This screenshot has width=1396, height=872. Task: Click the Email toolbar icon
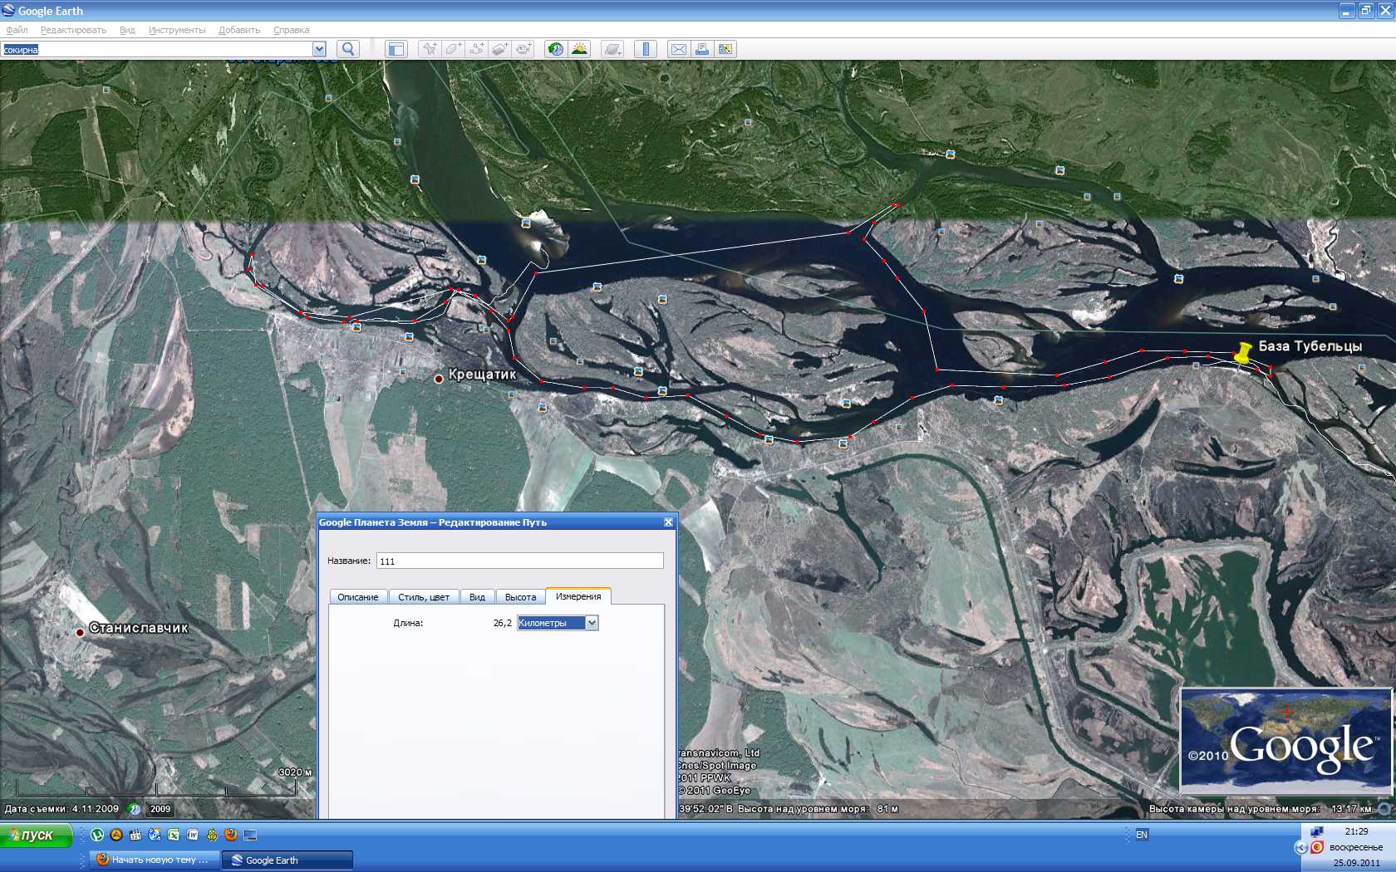[x=679, y=49]
